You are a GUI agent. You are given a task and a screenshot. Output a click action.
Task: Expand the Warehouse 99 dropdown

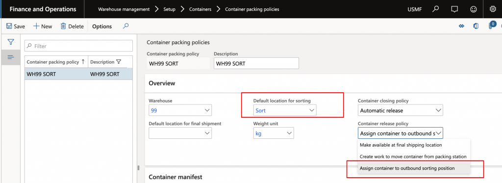180,110
